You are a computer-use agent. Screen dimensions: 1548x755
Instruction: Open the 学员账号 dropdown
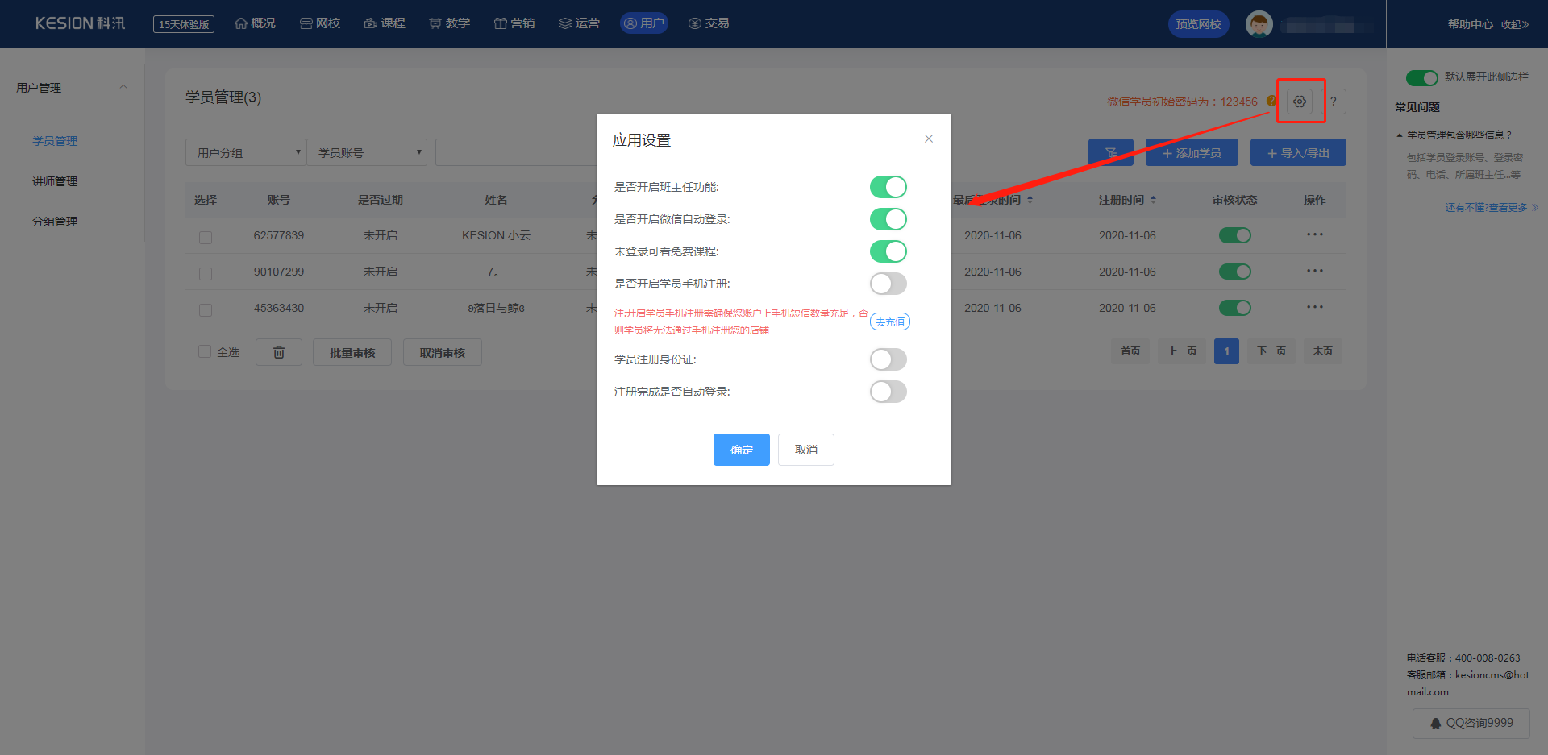pyautogui.click(x=366, y=152)
